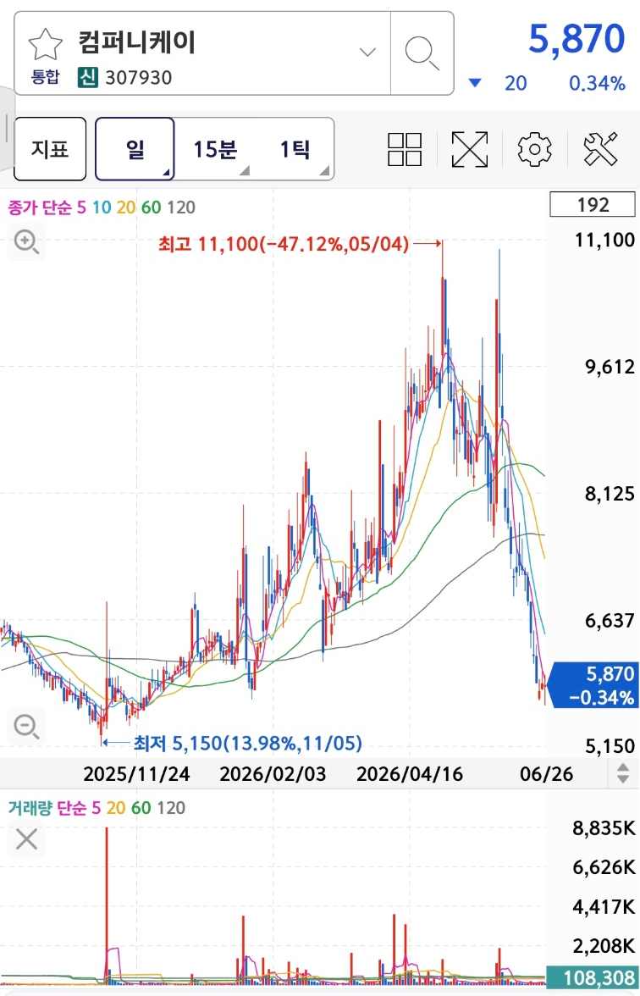Click the current price 5,870 header
Screen dimensions: 640x996
click(577, 39)
